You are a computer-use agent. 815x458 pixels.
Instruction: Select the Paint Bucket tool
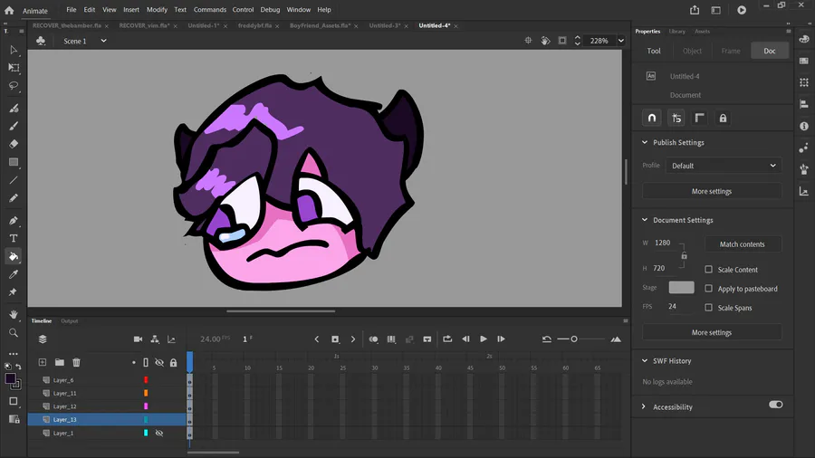point(14,256)
